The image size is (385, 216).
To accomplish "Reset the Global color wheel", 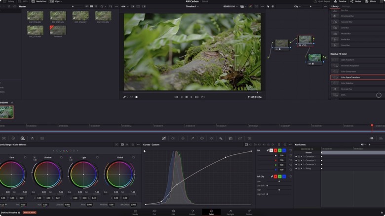I will click(134, 157).
